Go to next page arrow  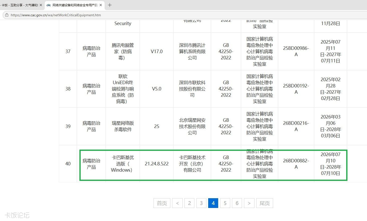click(x=249, y=203)
